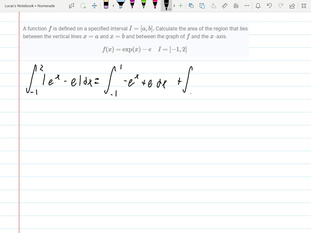Collapse pen list with left chevron

(113, 5)
